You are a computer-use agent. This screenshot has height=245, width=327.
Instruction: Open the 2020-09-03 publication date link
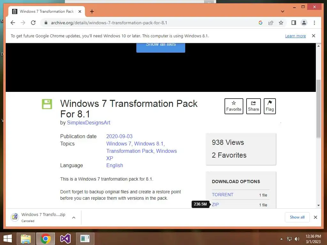[x=119, y=136]
